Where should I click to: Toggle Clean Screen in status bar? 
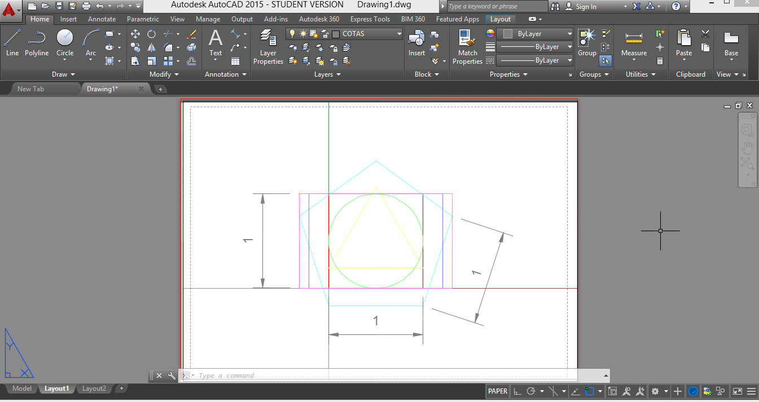(737, 391)
